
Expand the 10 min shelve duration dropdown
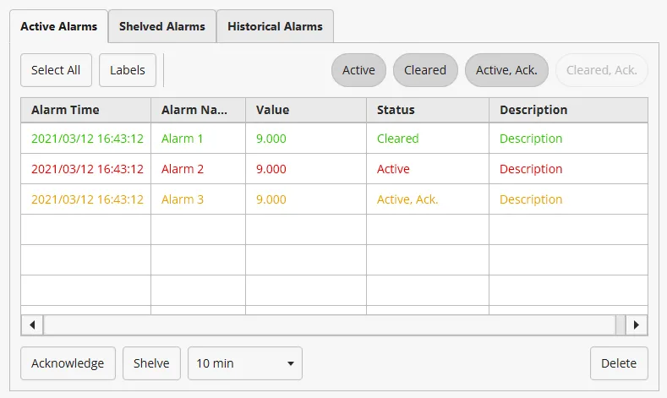244,363
